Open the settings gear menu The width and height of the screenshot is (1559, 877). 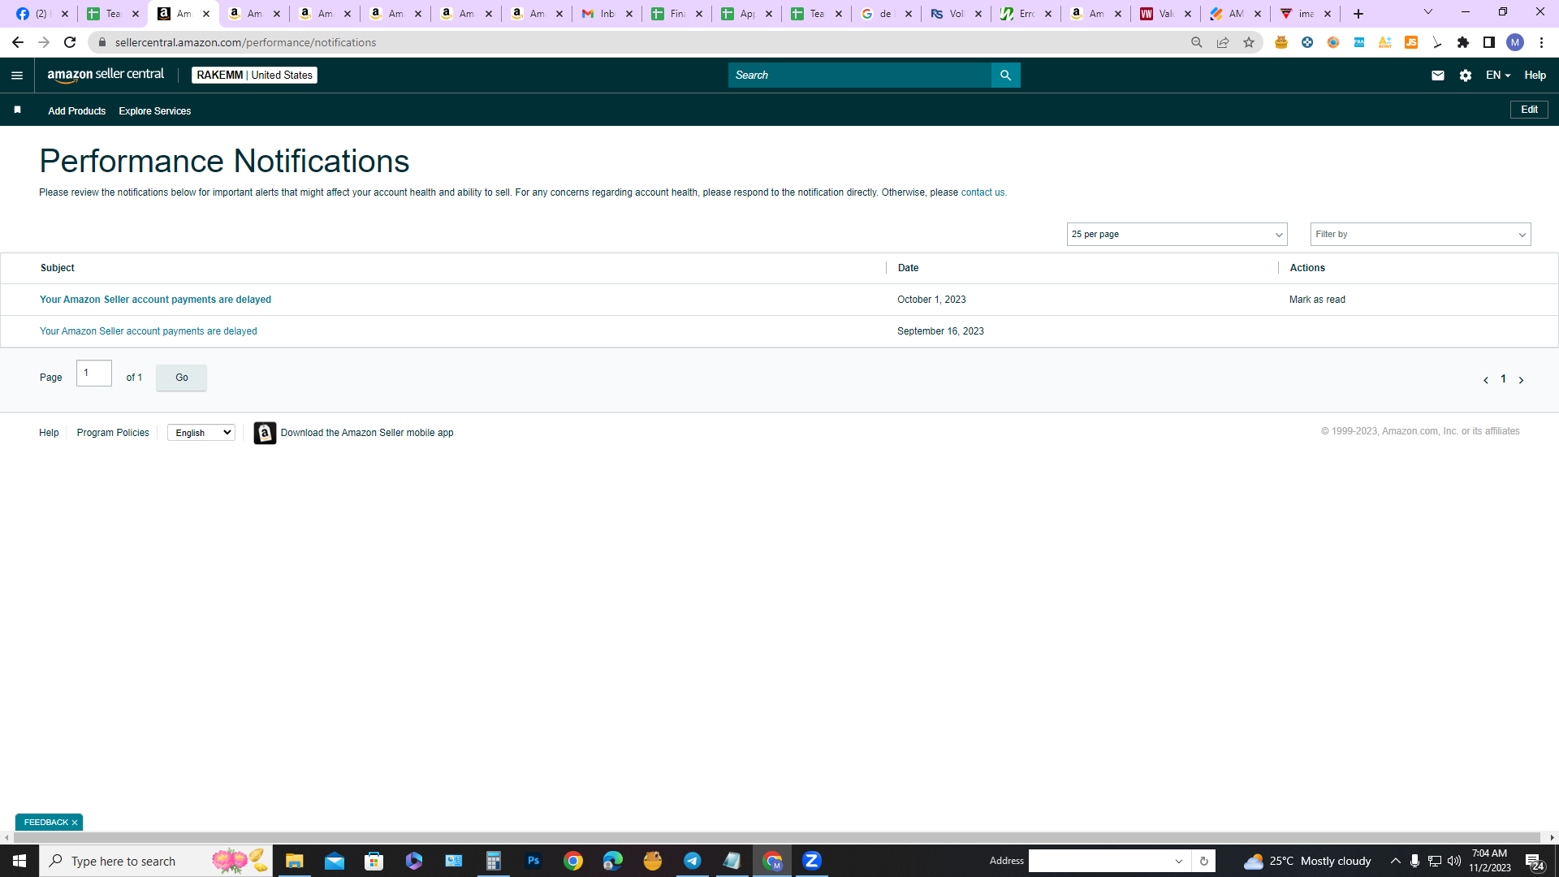(1466, 76)
